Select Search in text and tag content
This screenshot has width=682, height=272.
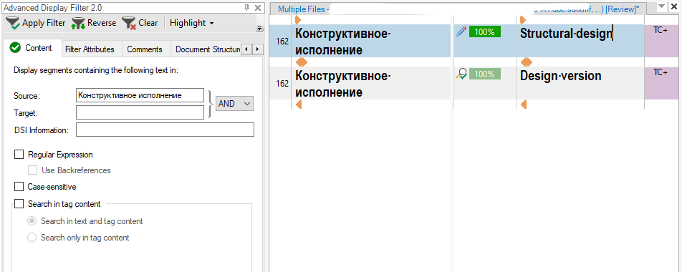pyautogui.click(x=32, y=221)
